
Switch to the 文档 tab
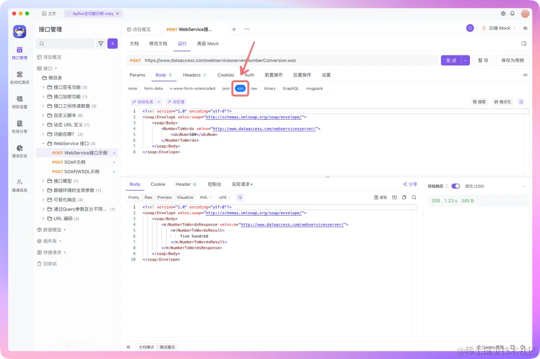click(x=134, y=43)
